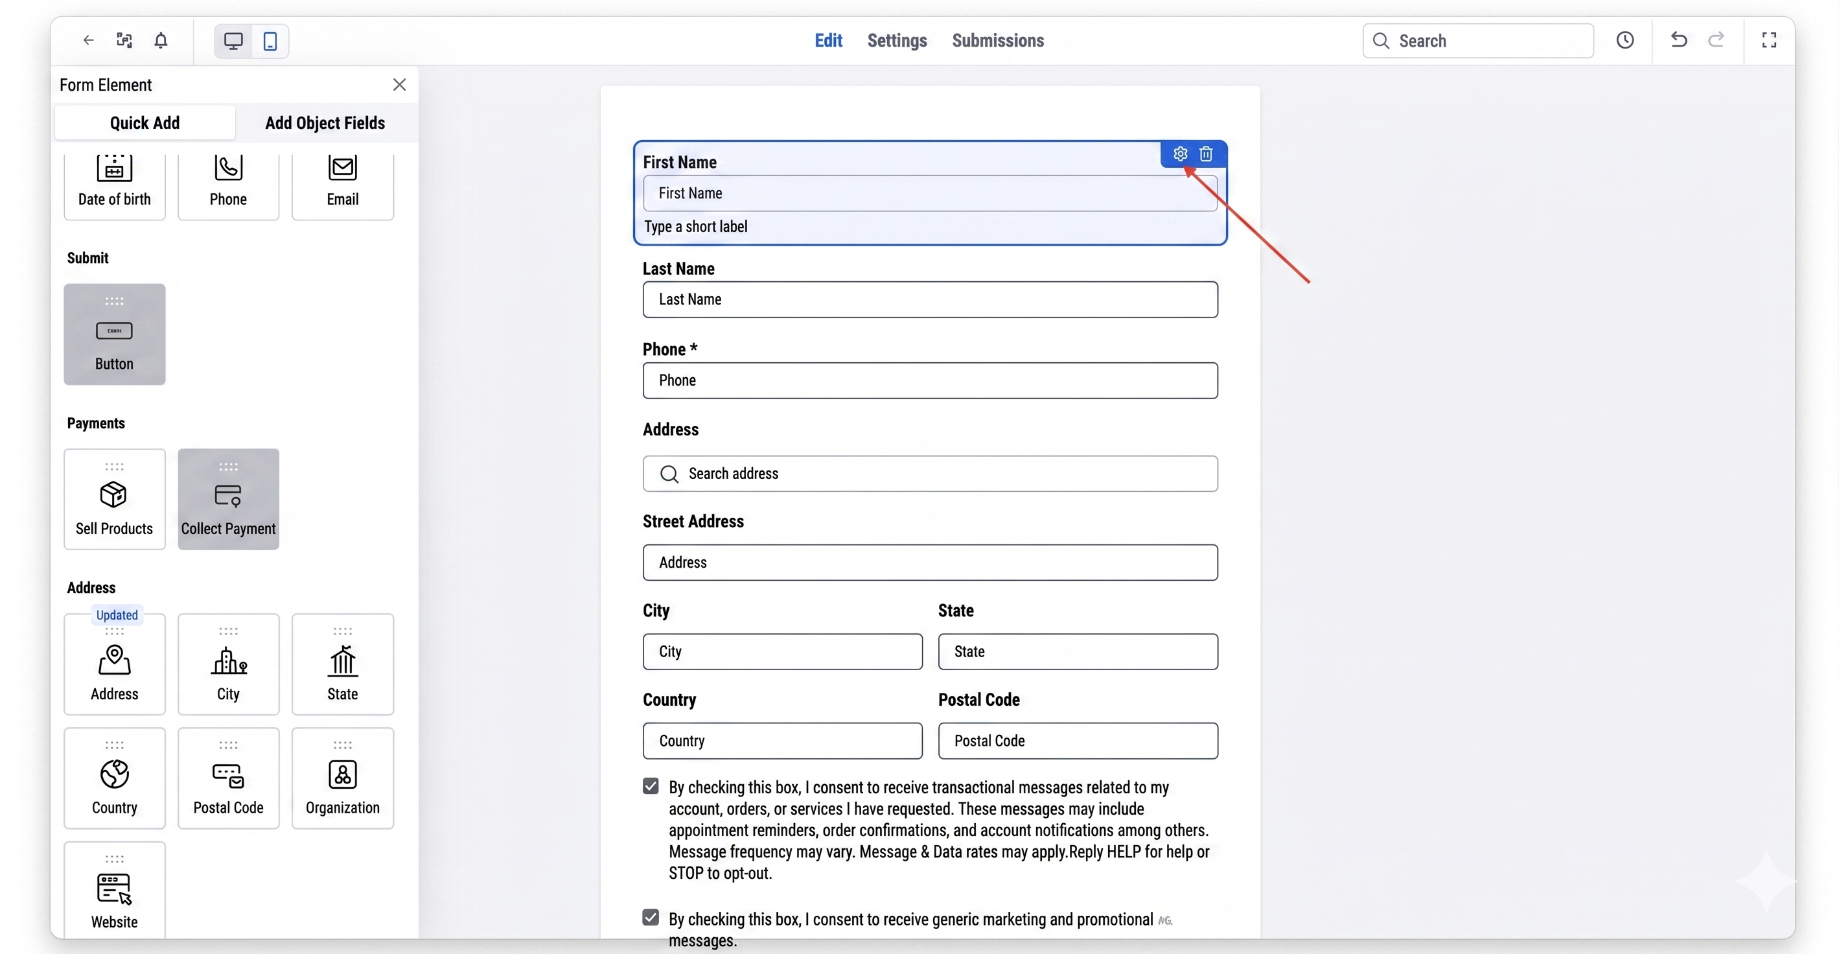
Task: Click the Search address input field
Action: tap(929, 473)
